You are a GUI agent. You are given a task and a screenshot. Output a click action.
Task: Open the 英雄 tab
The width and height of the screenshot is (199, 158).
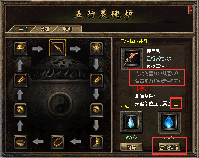(x=45, y=29)
